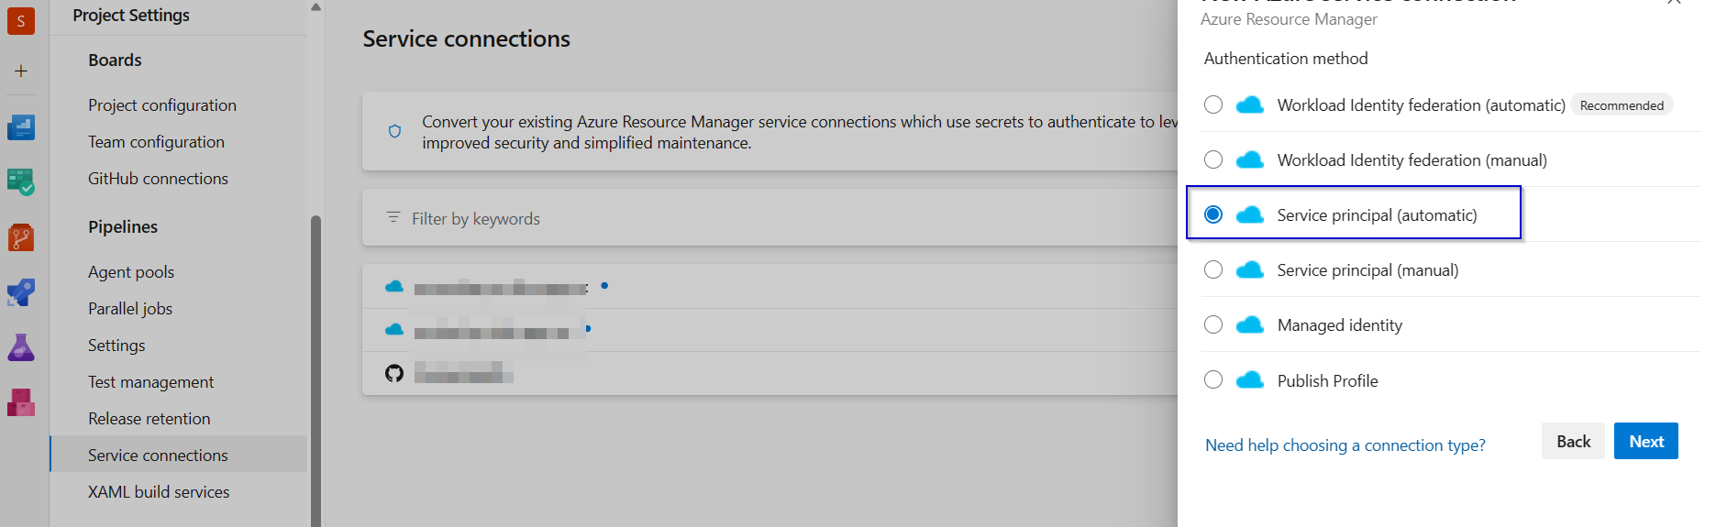Click the Service connections page title
The height and width of the screenshot is (527, 1716).
466,39
